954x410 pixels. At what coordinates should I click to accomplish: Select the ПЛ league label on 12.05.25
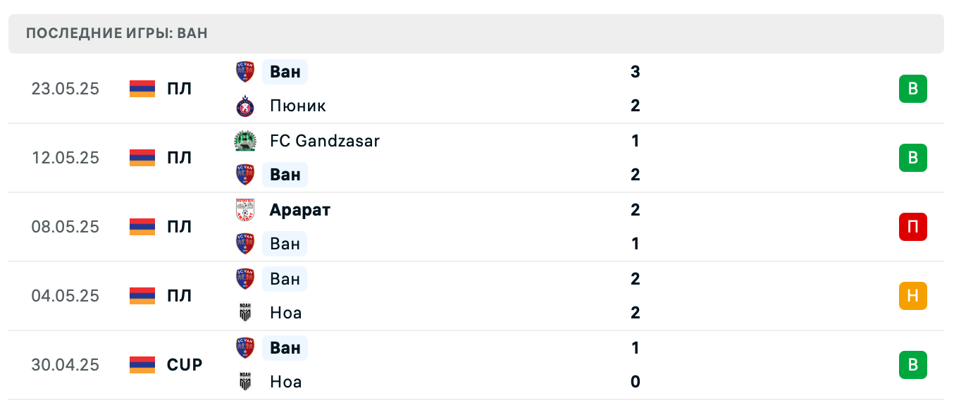pos(179,158)
